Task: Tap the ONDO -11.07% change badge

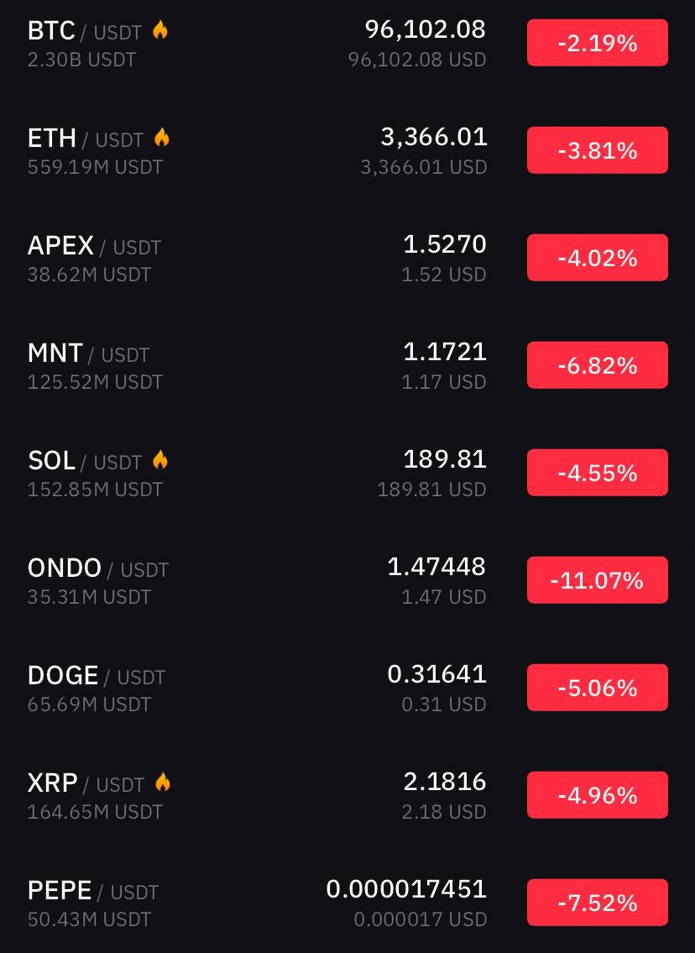Action: point(597,580)
